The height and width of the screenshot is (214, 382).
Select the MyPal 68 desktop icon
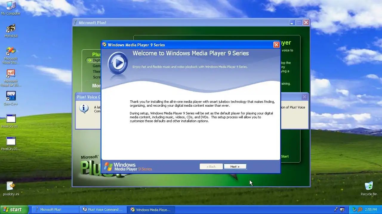click(x=11, y=31)
